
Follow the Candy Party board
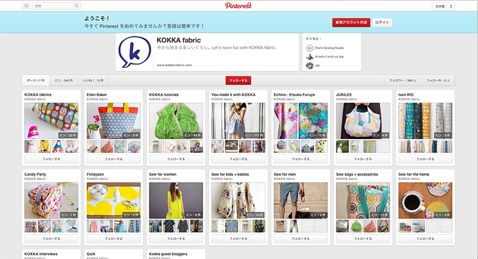[51, 239]
